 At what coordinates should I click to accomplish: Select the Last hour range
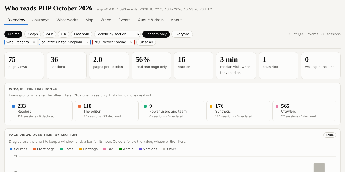coord(82,34)
